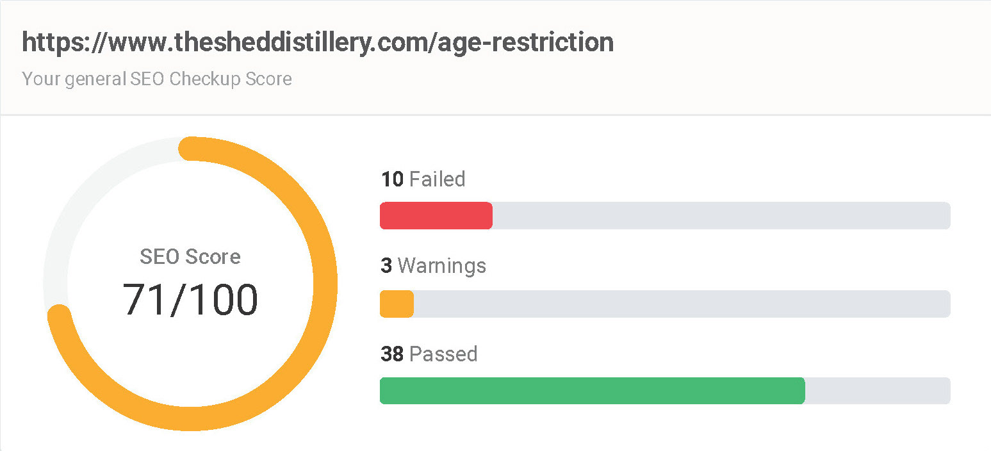The image size is (991, 451).
Task: Click the 'SEO Score' label inside the ring
Action: (x=190, y=257)
